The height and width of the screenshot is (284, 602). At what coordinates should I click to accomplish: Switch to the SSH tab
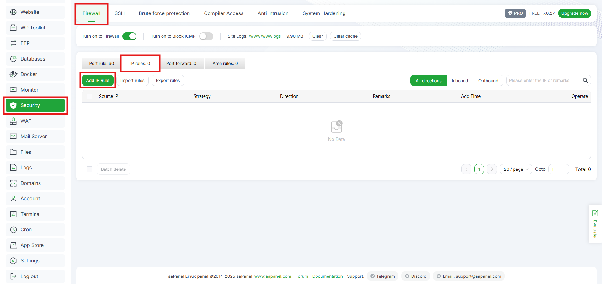pyautogui.click(x=120, y=13)
